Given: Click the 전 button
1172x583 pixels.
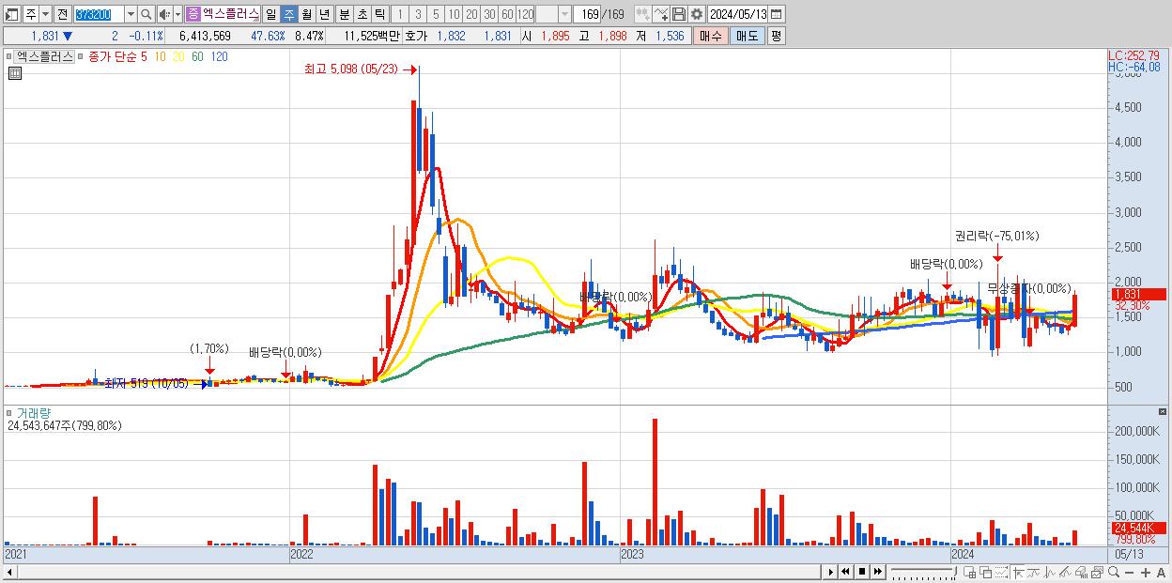Looking at the screenshot, I should 62,14.
